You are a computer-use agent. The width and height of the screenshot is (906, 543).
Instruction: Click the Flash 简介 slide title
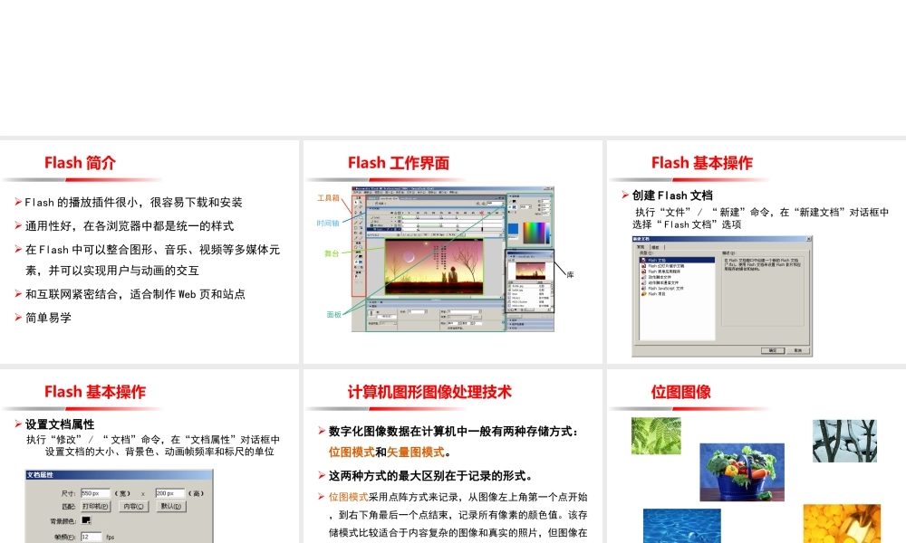(81, 163)
